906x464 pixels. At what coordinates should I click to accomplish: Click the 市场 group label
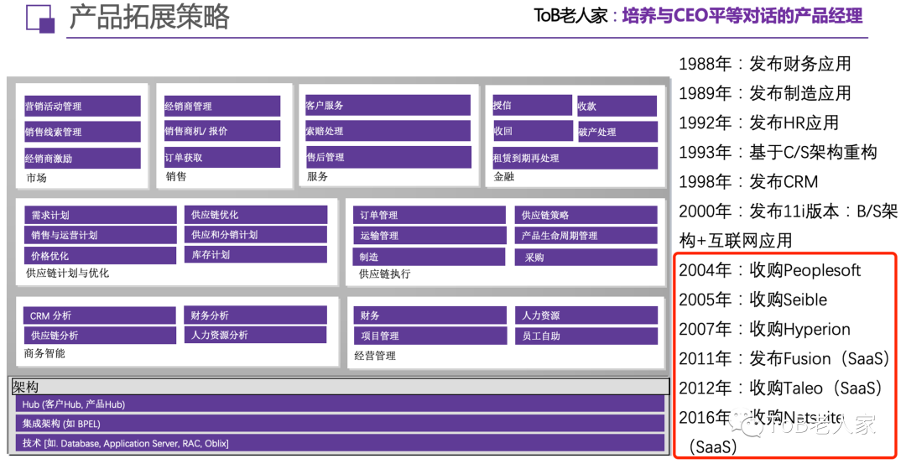(x=36, y=177)
